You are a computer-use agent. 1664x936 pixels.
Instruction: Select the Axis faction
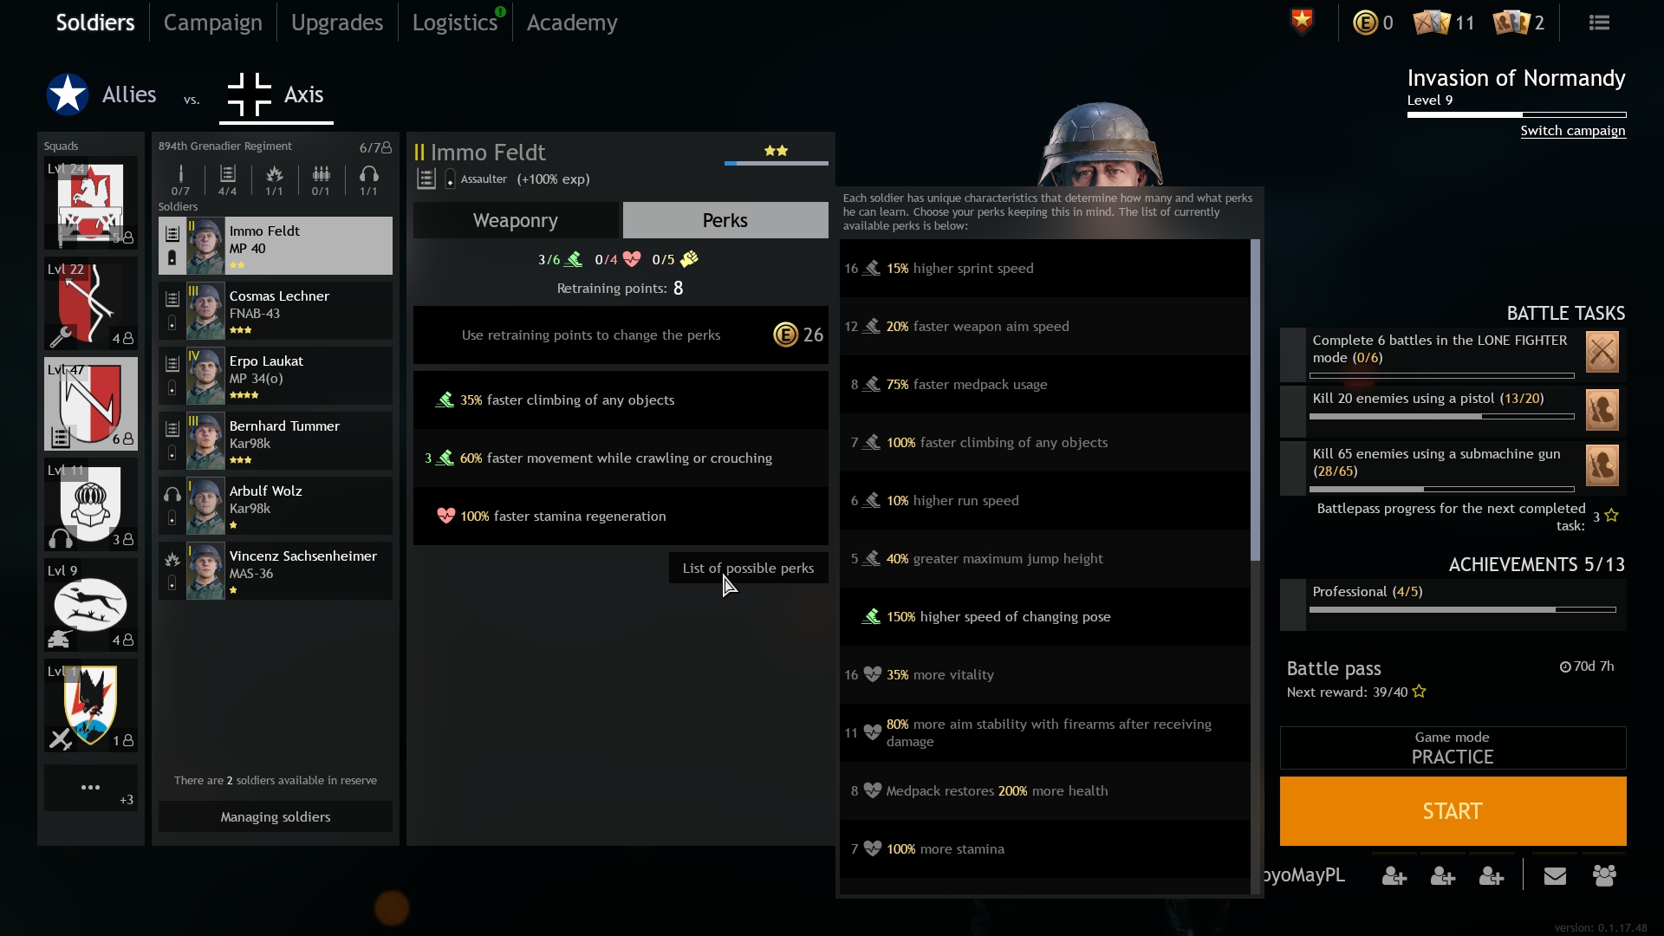click(x=276, y=94)
